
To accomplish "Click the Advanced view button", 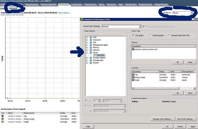I will tap(13, 9).
